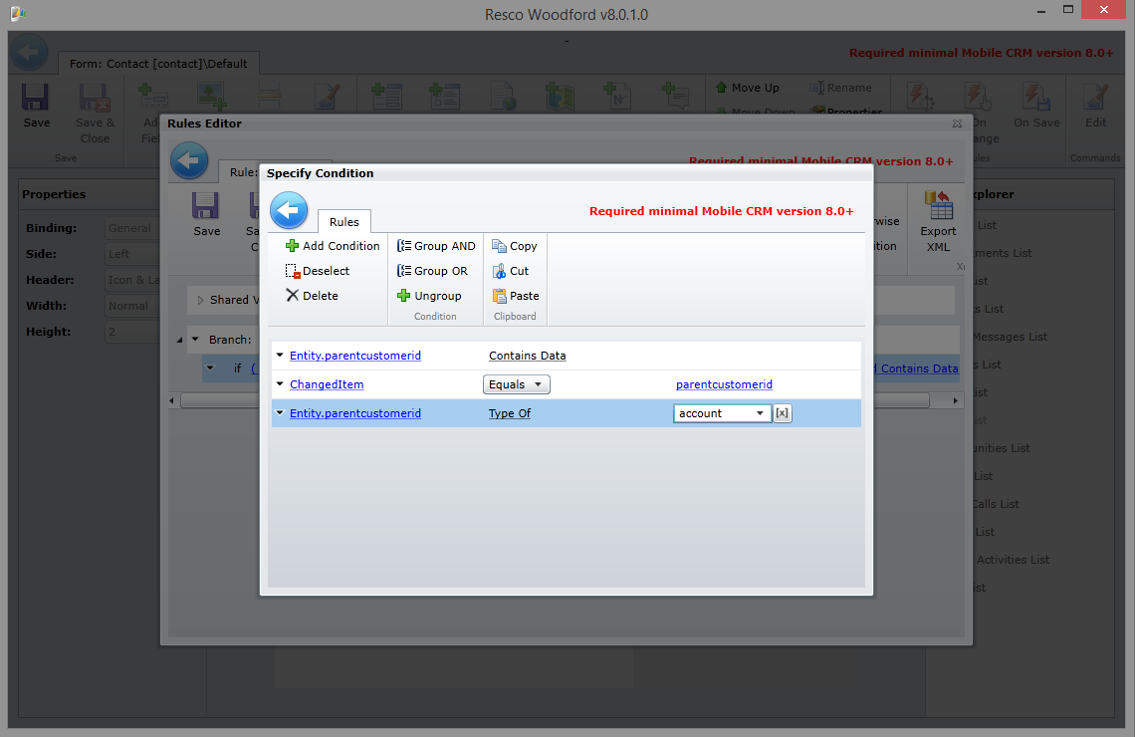Click Save & Close in the main ribbon
The image size is (1135, 737).
(95, 114)
